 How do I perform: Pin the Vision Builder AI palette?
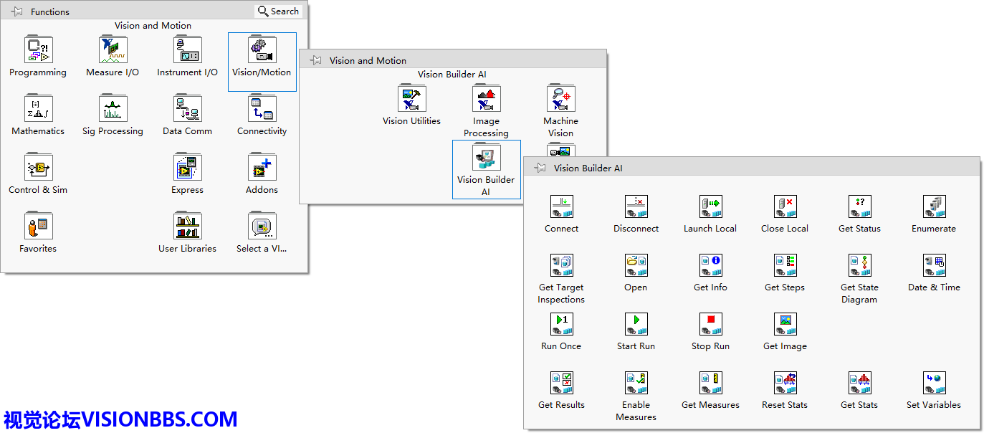(540, 168)
